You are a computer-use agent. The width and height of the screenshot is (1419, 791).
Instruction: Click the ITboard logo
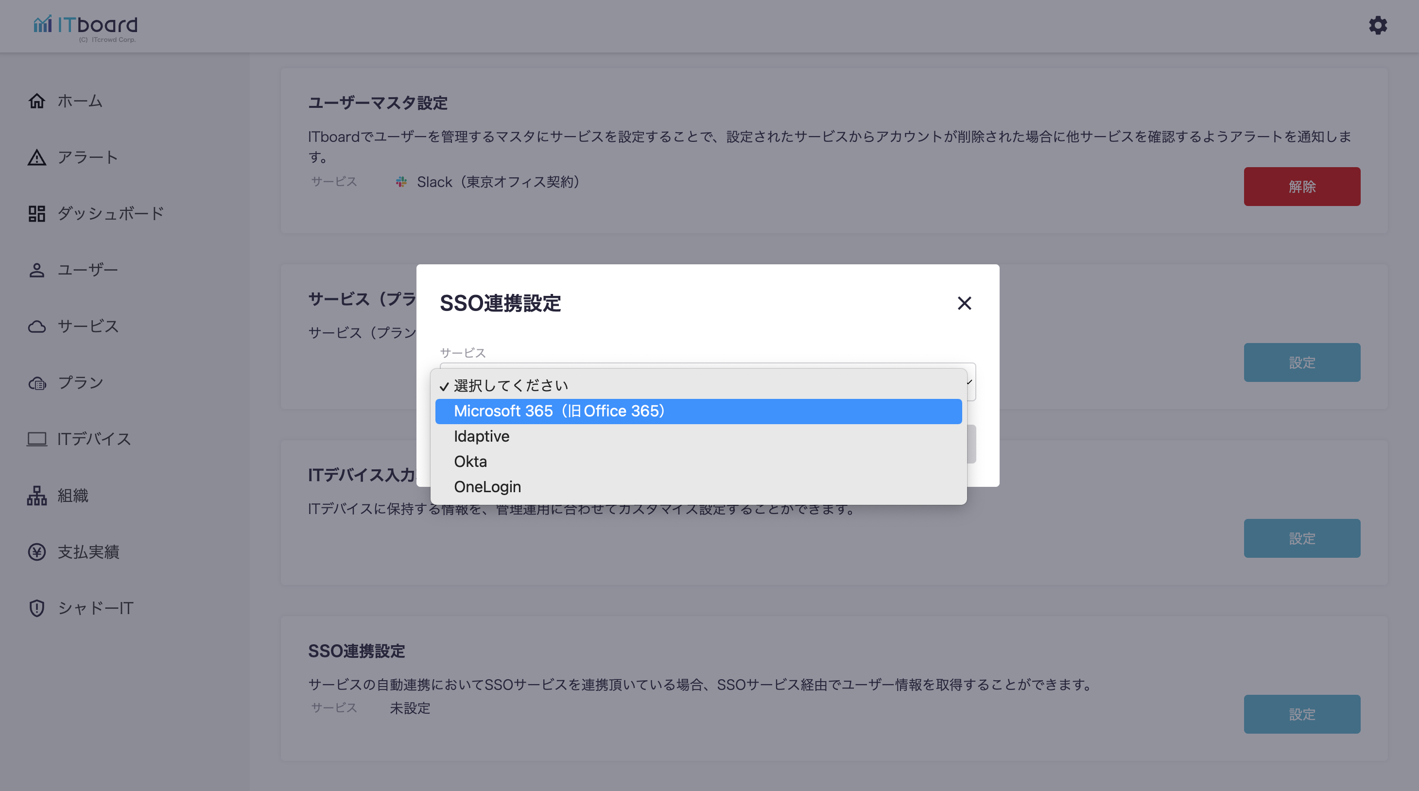tap(86, 26)
